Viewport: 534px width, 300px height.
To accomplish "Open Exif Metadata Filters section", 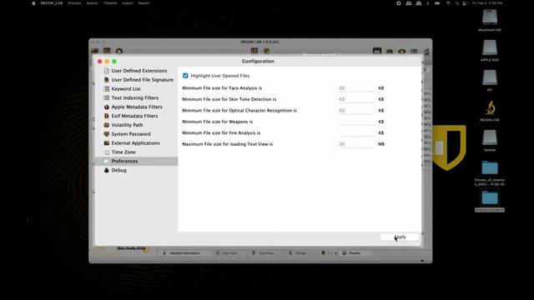I will coord(136,116).
